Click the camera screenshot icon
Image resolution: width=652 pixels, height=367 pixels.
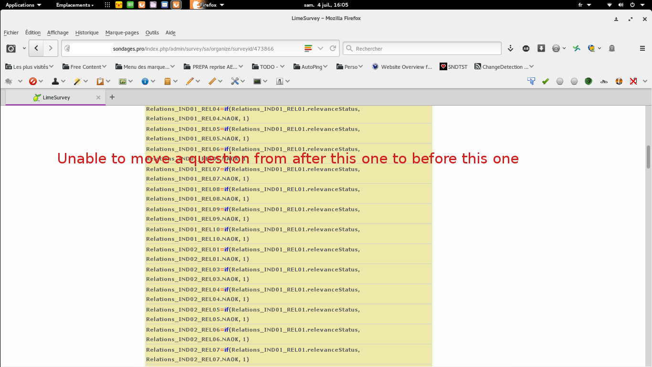11,48
